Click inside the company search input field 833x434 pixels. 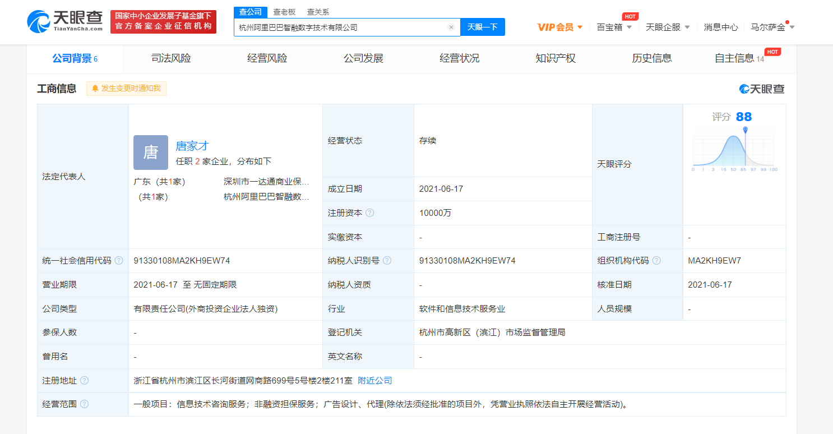[336, 27]
